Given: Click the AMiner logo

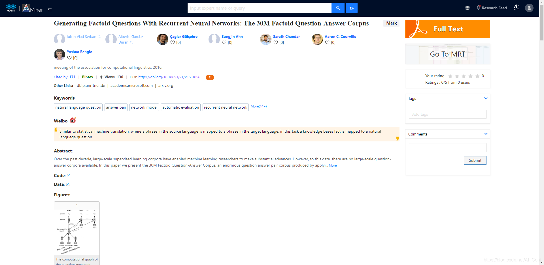Looking at the screenshot, I should tap(33, 8).
